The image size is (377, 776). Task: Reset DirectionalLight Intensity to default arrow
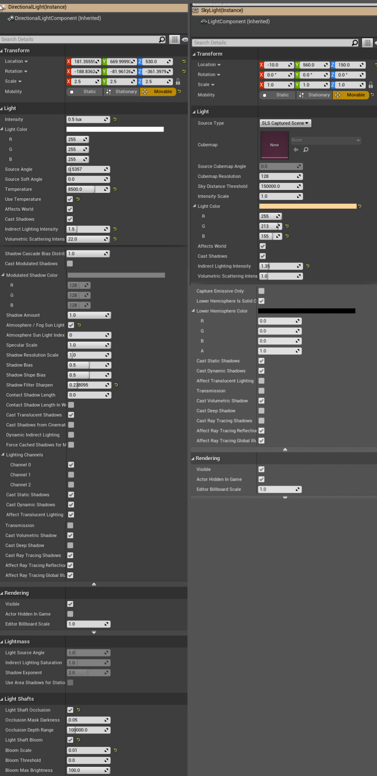[x=115, y=120]
